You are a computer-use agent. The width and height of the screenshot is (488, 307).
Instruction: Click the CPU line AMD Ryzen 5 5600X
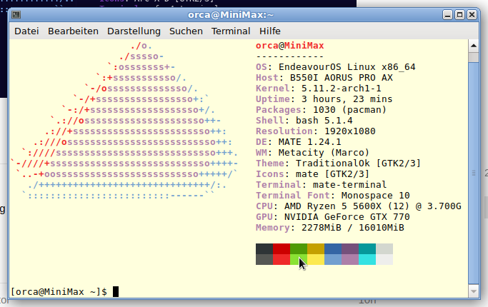359,206
